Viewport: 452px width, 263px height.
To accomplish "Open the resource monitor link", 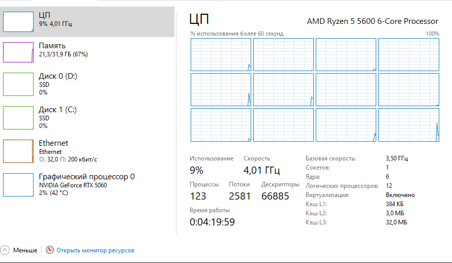I will [95, 250].
